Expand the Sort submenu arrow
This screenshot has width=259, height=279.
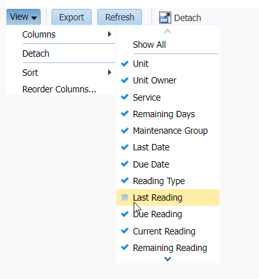click(x=109, y=73)
